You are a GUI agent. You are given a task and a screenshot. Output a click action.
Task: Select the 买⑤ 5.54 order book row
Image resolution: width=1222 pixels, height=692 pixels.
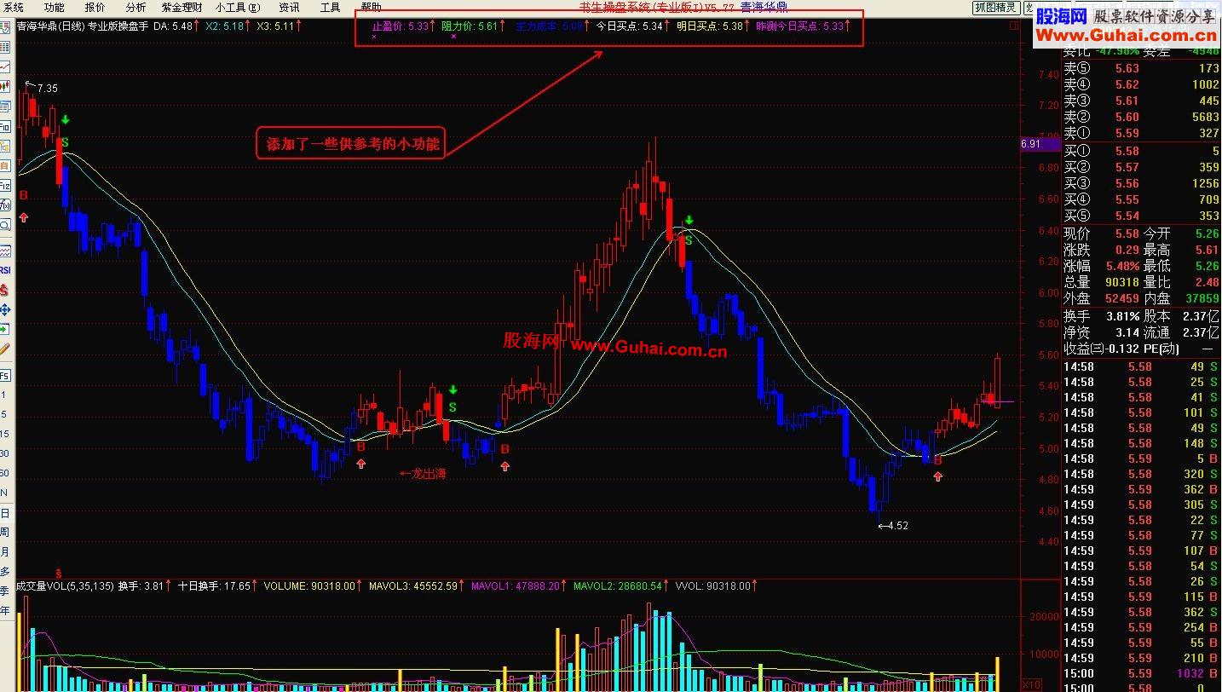coord(1142,216)
